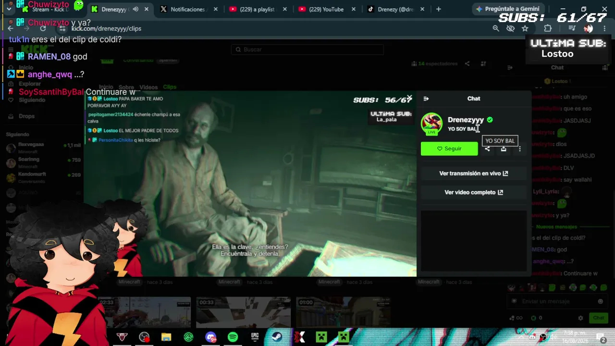Open Steam from the taskbar
Image resolution: width=615 pixels, height=346 pixels.
[277, 337]
